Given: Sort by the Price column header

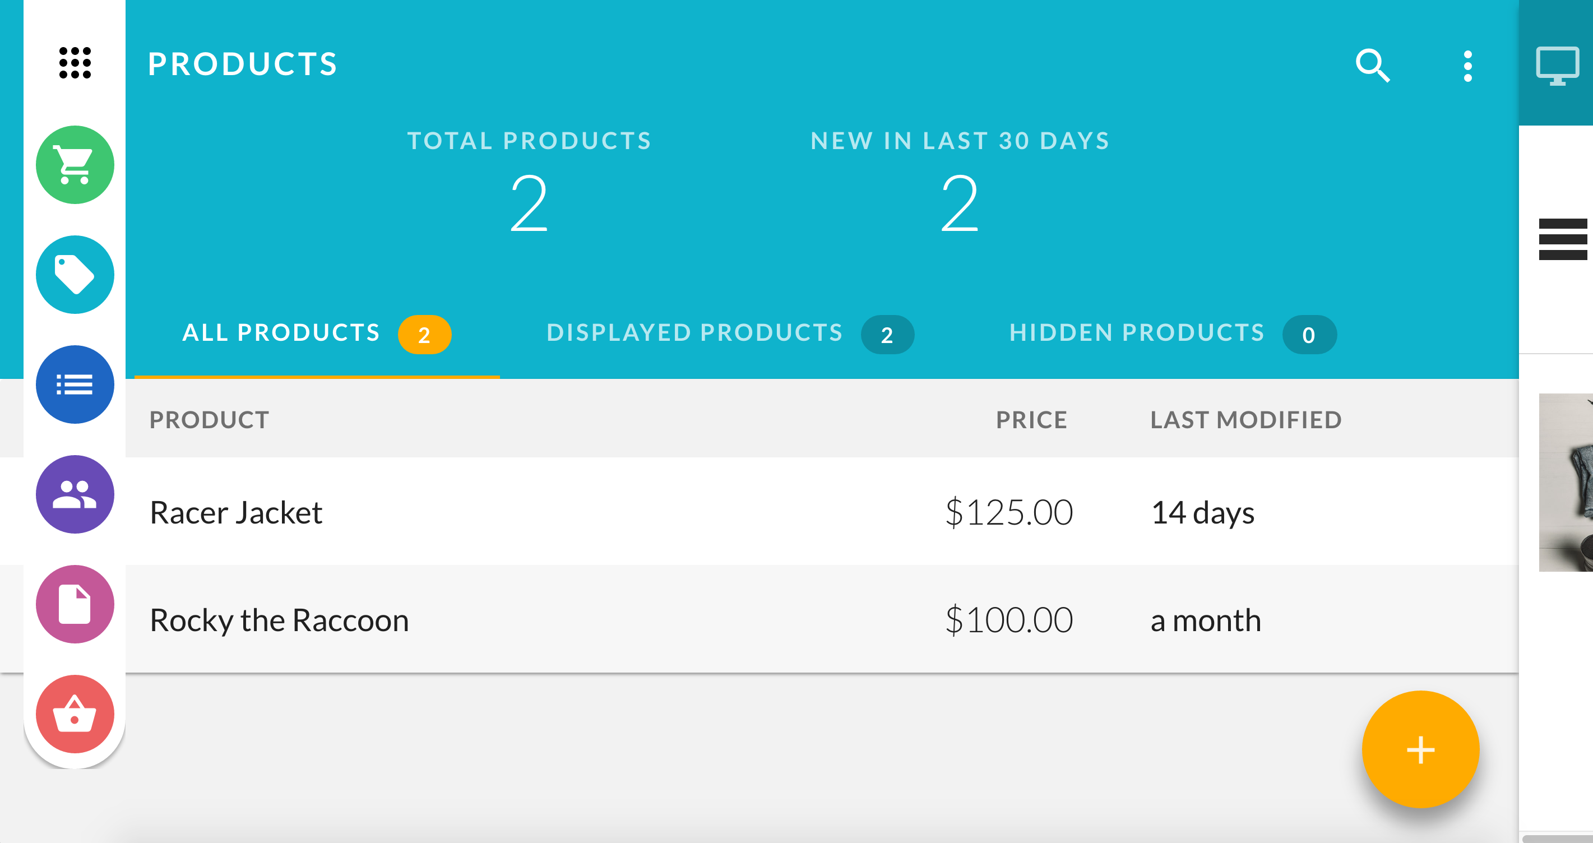Looking at the screenshot, I should [1031, 420].
